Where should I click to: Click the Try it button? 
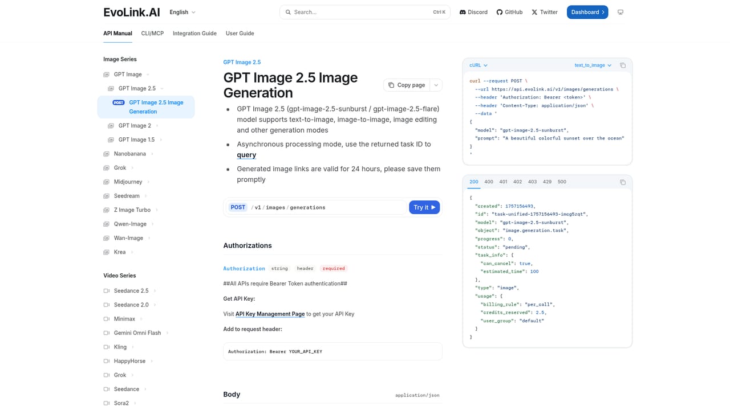[424, 207]
